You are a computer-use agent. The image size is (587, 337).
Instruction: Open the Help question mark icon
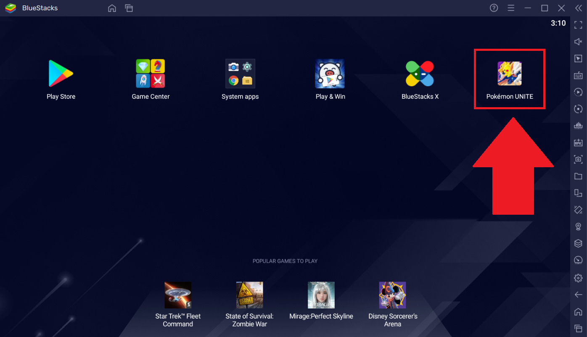point(494,8)
